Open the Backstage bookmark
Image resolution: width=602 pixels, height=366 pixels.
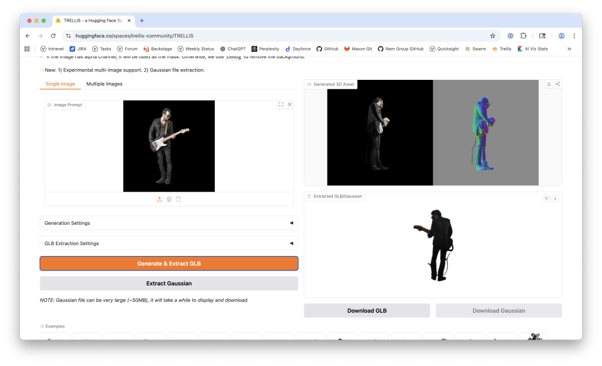tap(158, 49)
